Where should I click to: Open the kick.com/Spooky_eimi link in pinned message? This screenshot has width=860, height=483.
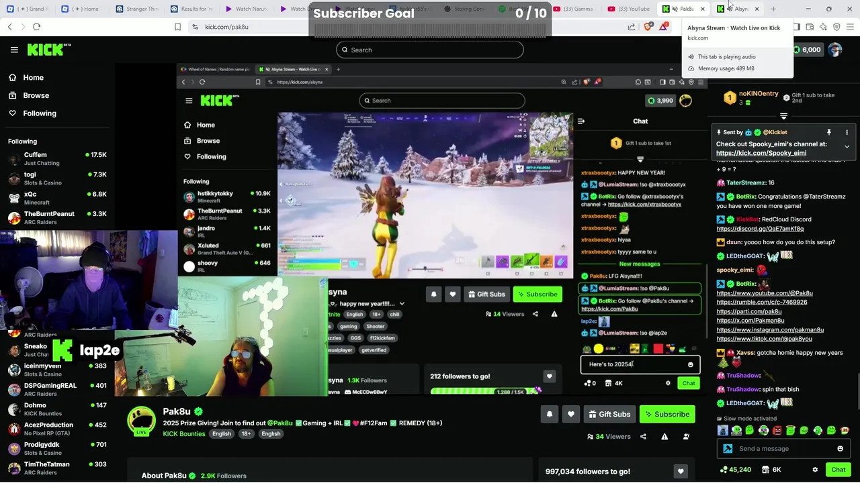[761, 153]
